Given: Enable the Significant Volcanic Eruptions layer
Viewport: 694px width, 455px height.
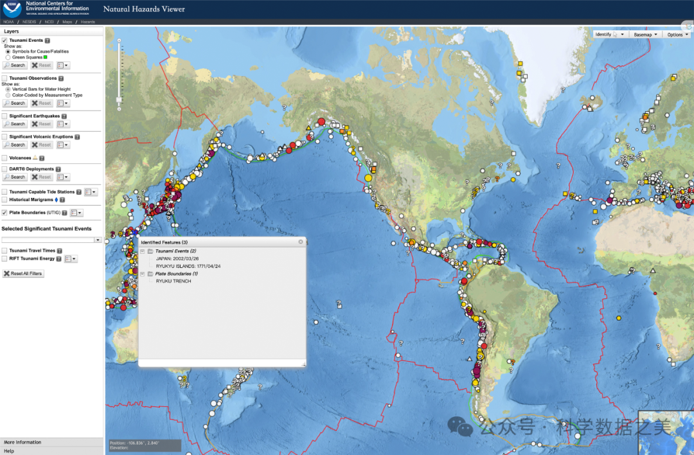Looking at the screenshot, I should 4,137.
